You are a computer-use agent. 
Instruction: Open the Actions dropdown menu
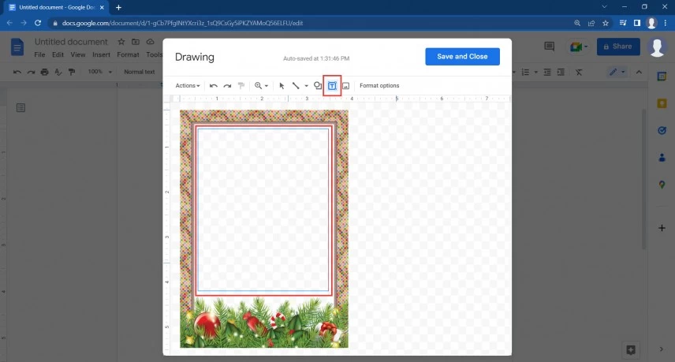187,85
